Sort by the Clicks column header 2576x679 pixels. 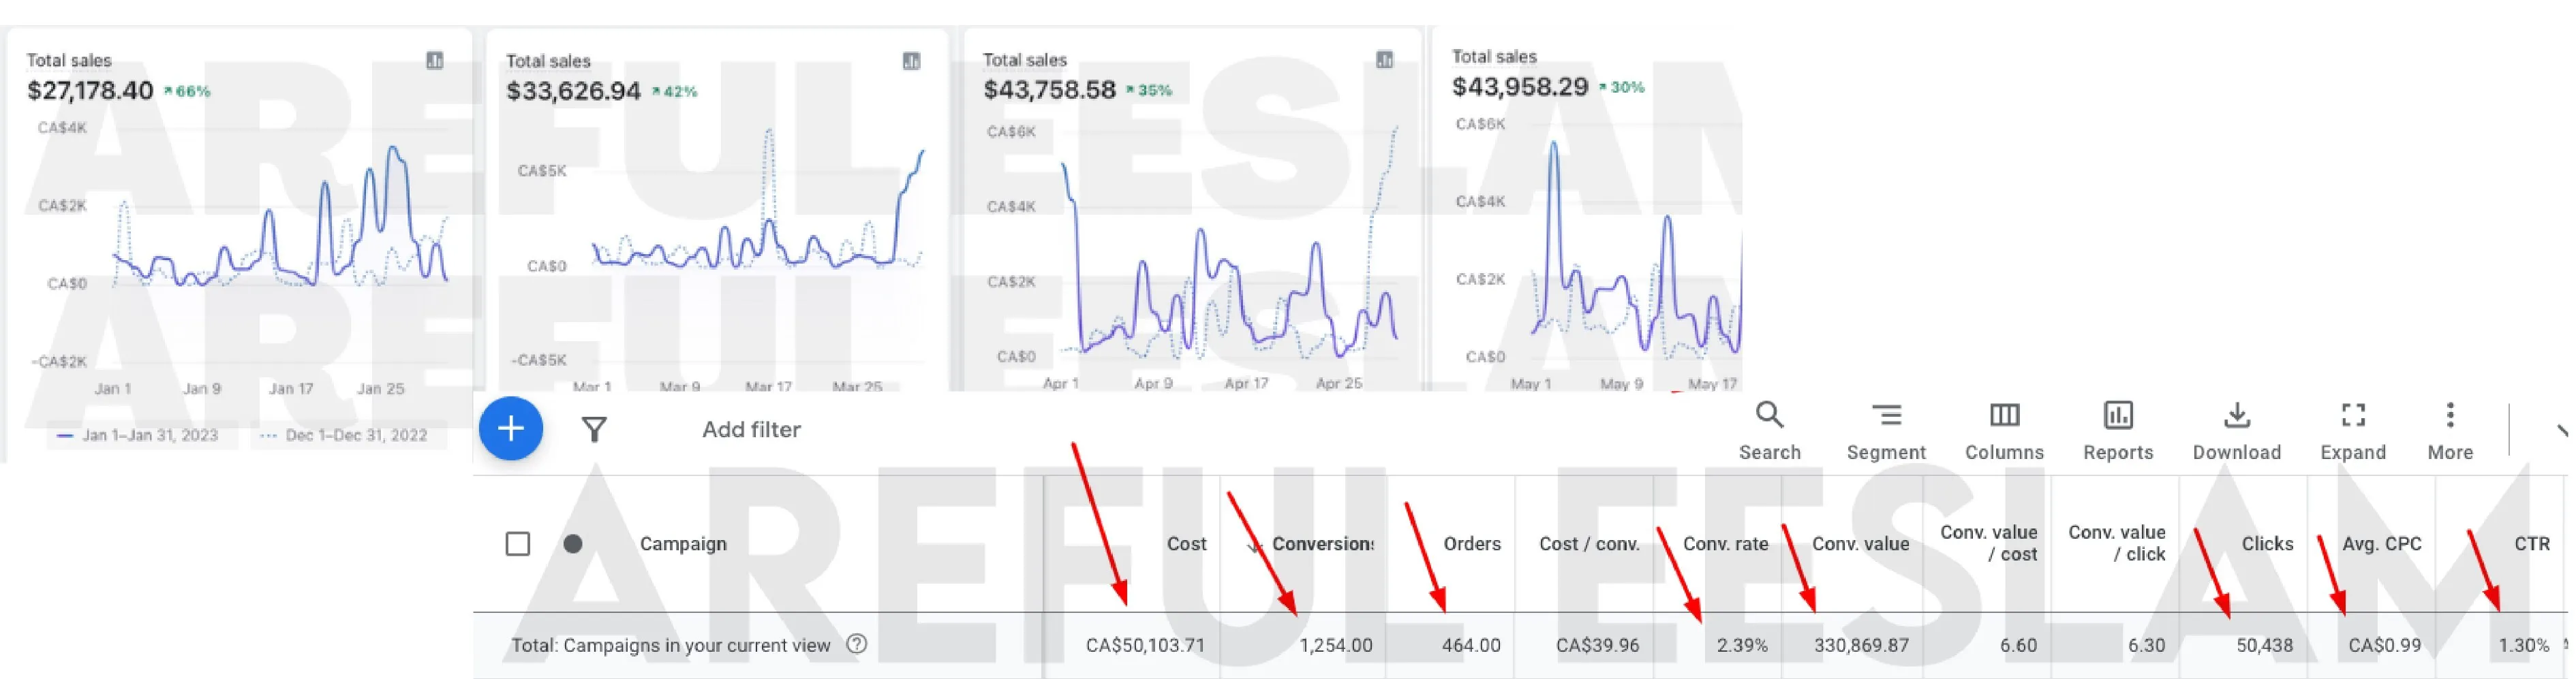[x=2267, y=544]
